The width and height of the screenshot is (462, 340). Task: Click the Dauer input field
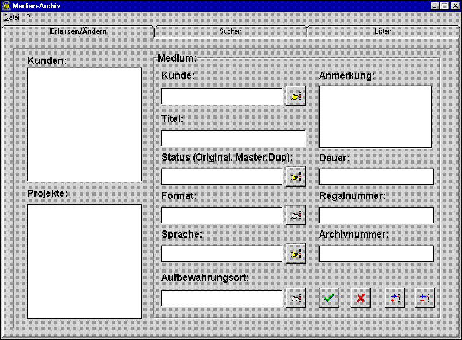coord(376,177)
